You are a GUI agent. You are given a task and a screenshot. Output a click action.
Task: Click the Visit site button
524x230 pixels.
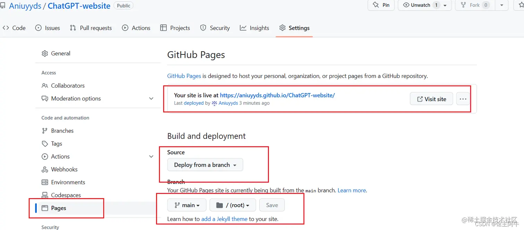(431, 99)
